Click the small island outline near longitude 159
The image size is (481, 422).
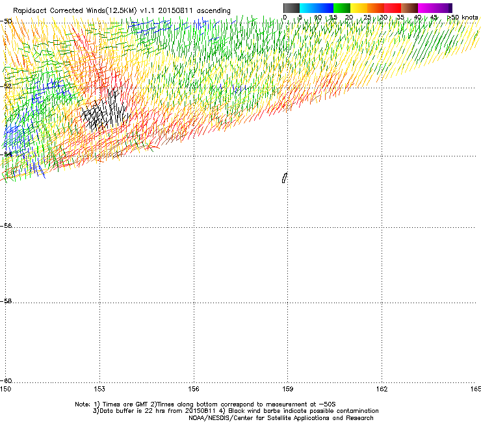click(x=285, y=178)
